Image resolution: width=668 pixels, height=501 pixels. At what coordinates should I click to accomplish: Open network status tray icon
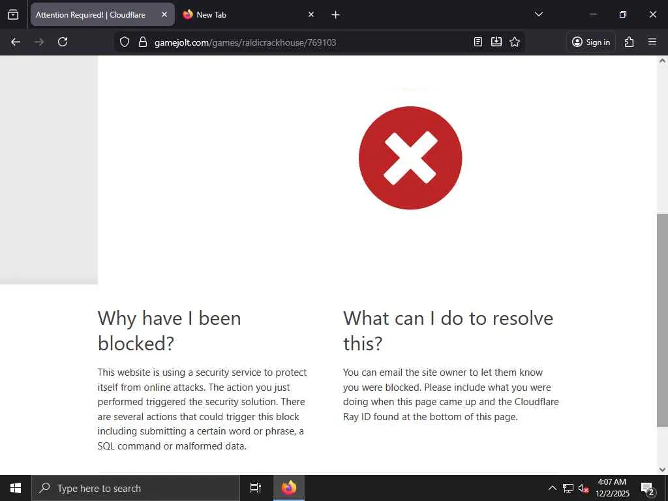tap(568, 488)
